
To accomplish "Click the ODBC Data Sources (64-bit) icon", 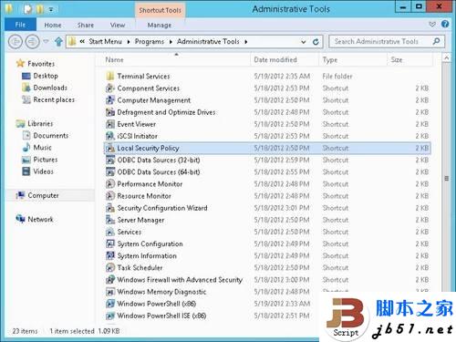I will coord(110,172).
